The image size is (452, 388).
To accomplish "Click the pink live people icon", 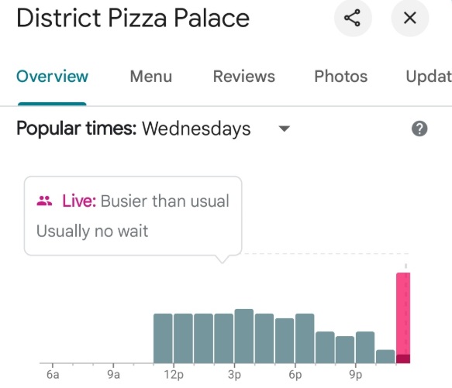I will [44, 201].
